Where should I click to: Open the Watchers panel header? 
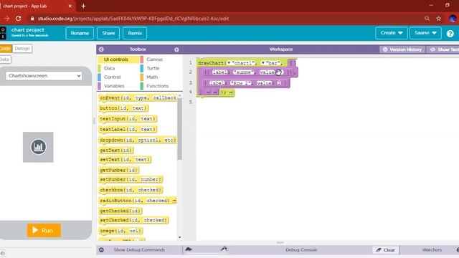[432, 250]
